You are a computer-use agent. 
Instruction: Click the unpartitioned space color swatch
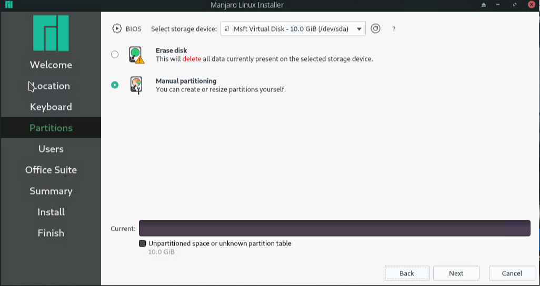pyautogui.click(x=142, y=243)
